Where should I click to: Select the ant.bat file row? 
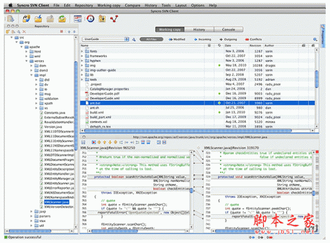tap(197, 103)
